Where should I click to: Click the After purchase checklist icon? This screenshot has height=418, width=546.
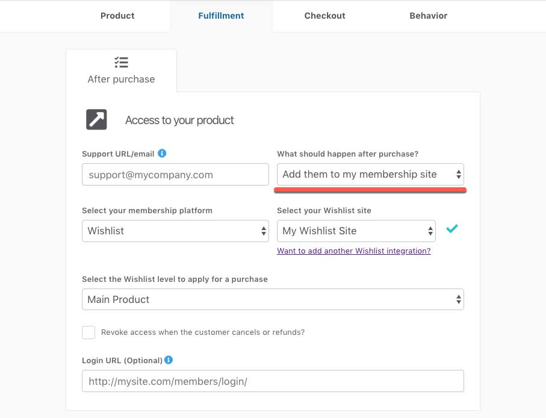tap(121, 63)
